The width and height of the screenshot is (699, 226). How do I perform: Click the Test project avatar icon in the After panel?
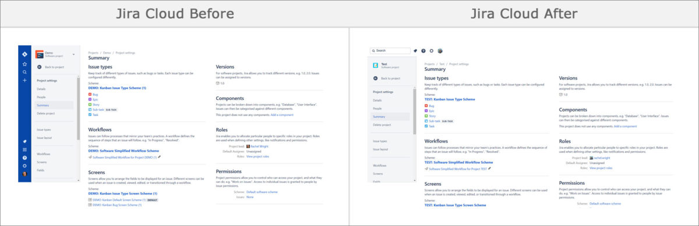tap(376, 66)
